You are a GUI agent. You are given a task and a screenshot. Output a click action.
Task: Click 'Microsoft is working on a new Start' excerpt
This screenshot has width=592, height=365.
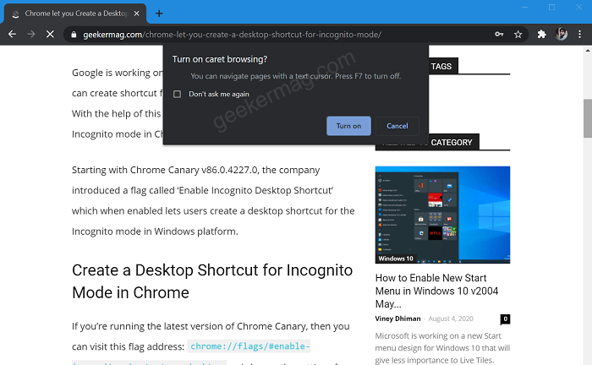[438, 335]
